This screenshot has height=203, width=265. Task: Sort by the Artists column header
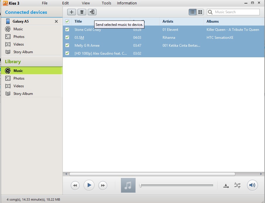pyautogui.click(x=168, y=21)
